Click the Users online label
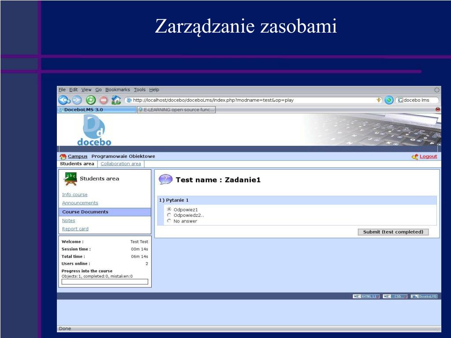The height and width of the screenshot is (338, 451). (76, 264)
